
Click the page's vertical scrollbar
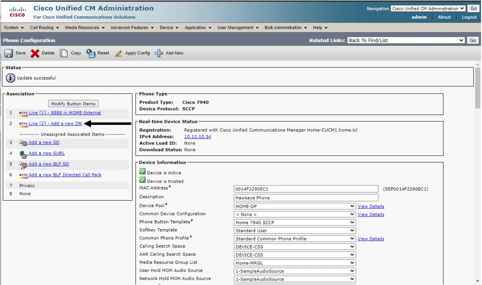point(478,88)
